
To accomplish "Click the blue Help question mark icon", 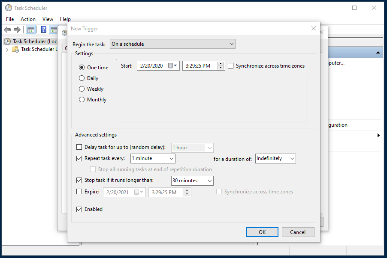I will pos(43,30).
